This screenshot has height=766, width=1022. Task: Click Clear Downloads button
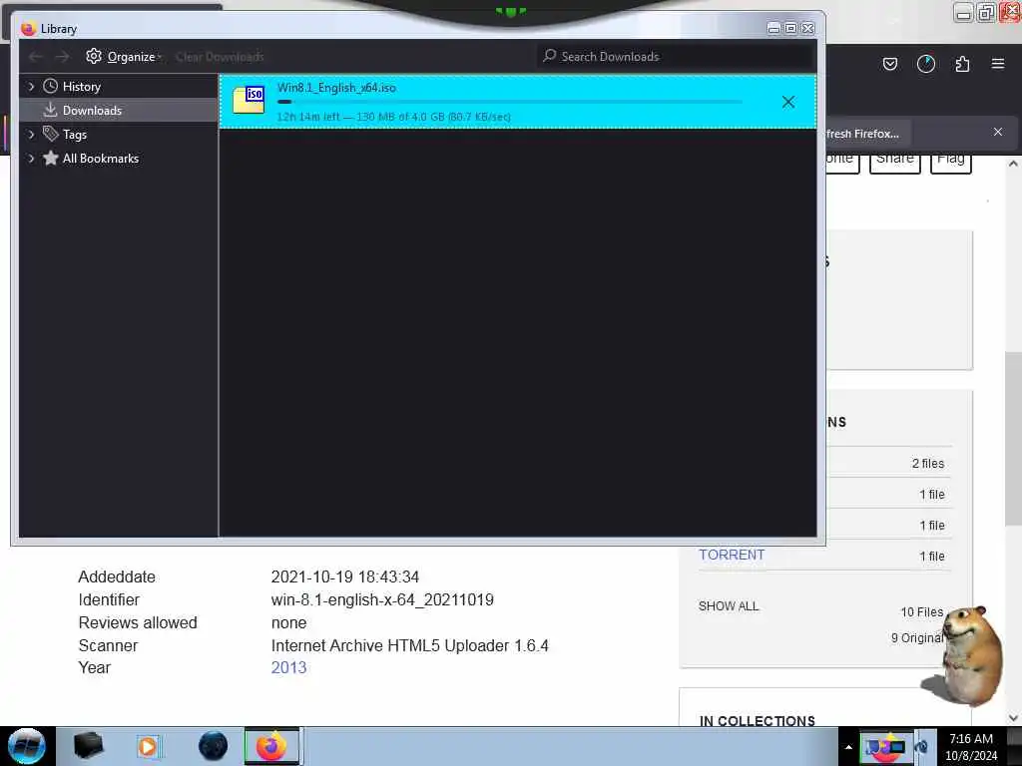(220, 57)
